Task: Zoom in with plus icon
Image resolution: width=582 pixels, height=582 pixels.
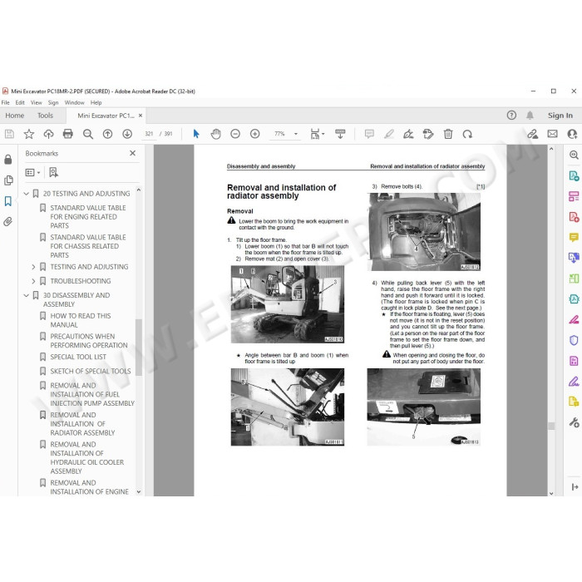Action: pyautogui.click(x=255, y=134)
